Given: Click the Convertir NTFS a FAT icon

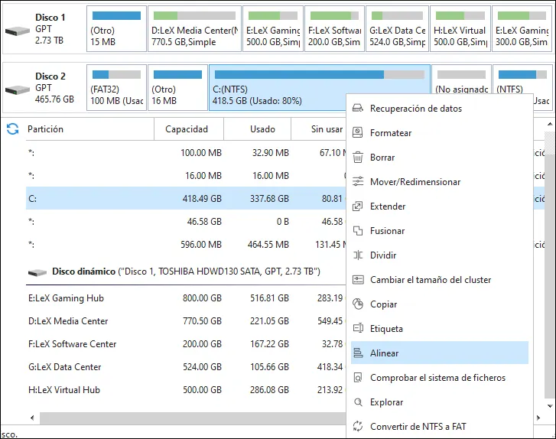Looking at the screenshot, I should click(x=358, y=426).
